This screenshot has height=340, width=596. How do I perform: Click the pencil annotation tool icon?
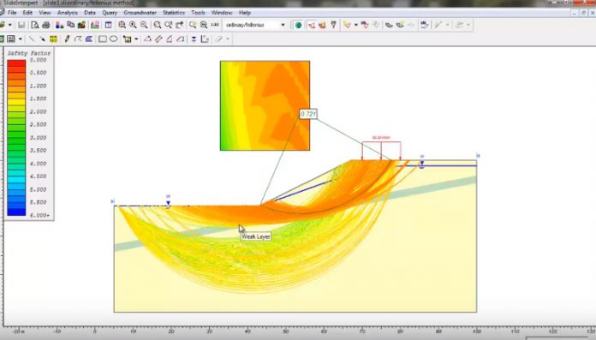(68, 39)
